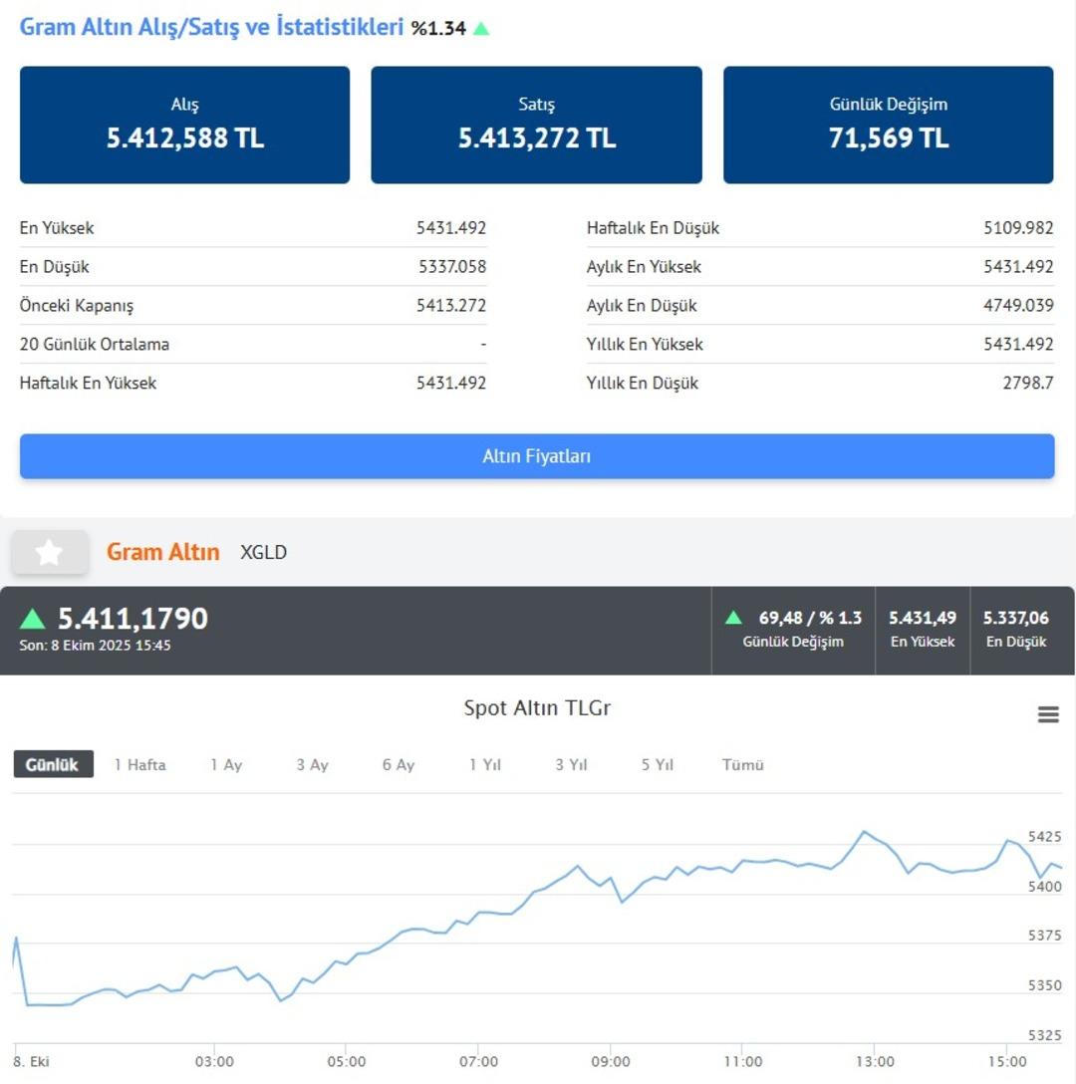Click the Satış price card

536,125
